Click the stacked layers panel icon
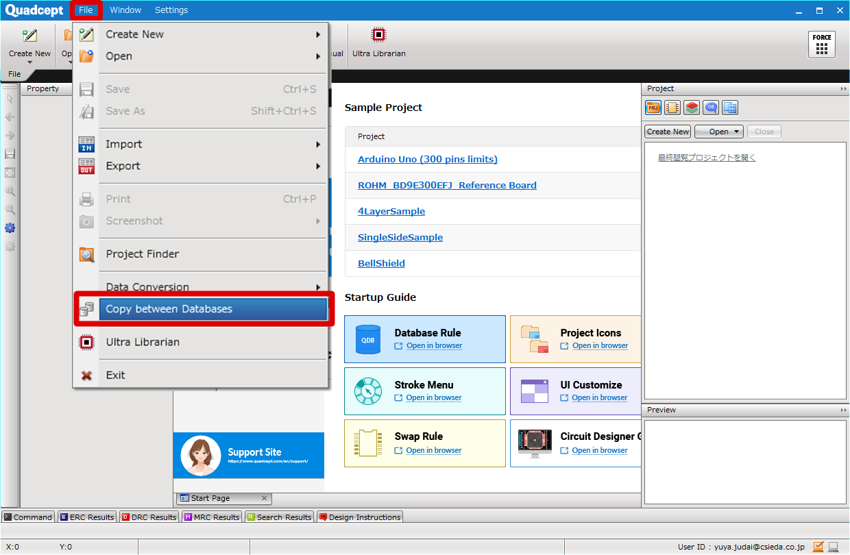Viewport: 850px width, 555px height. 692,108
